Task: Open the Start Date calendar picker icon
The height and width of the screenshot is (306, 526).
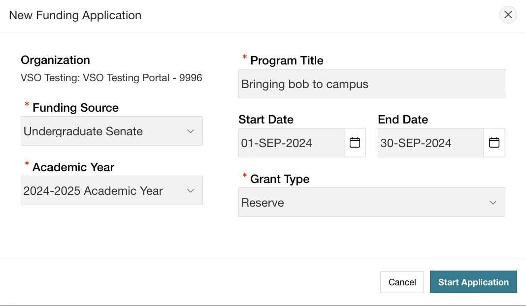Action: (355, 143)
